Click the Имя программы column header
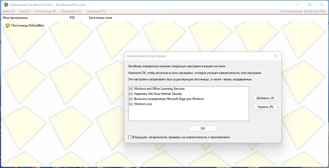This screenshot has height=168, width=329. coord(35,18)
